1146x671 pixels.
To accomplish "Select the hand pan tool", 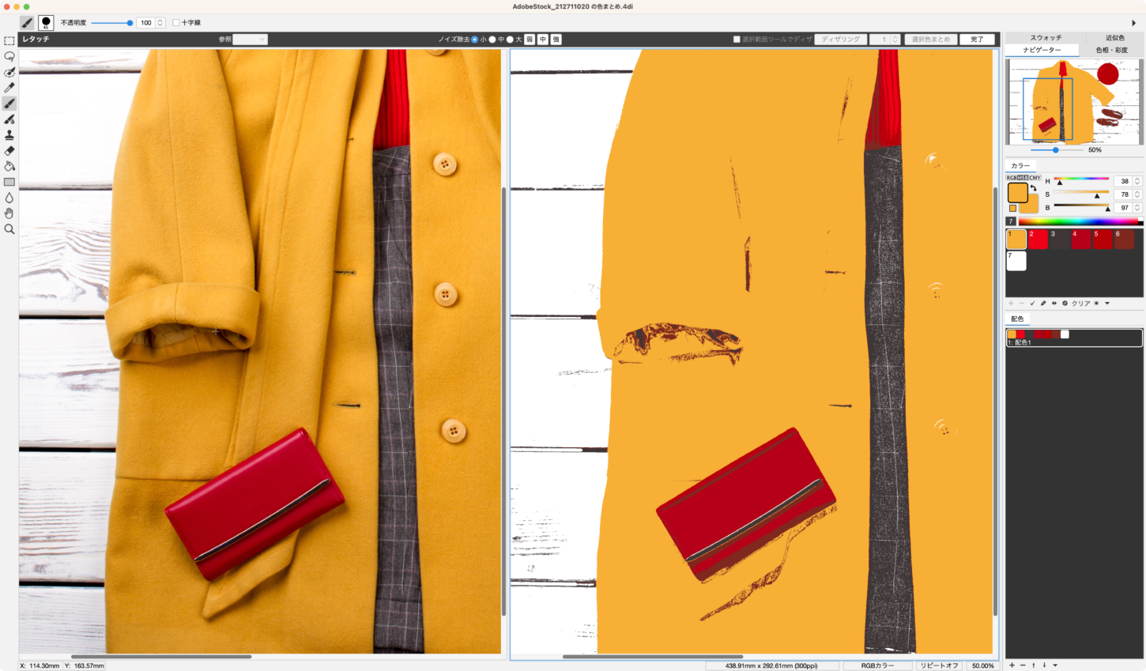I will pyautogui.click(x=9, y=213).
